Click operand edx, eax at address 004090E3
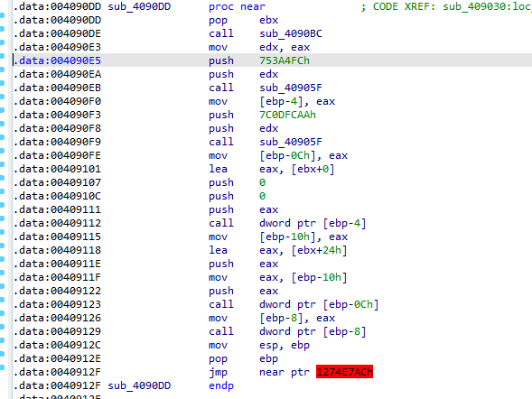Image resolution: width=532 pixels, height=399 pixels. point(285,47)
